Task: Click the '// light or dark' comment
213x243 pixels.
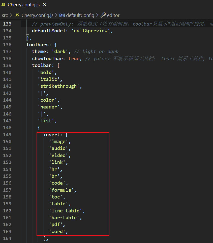Action: 96,51
